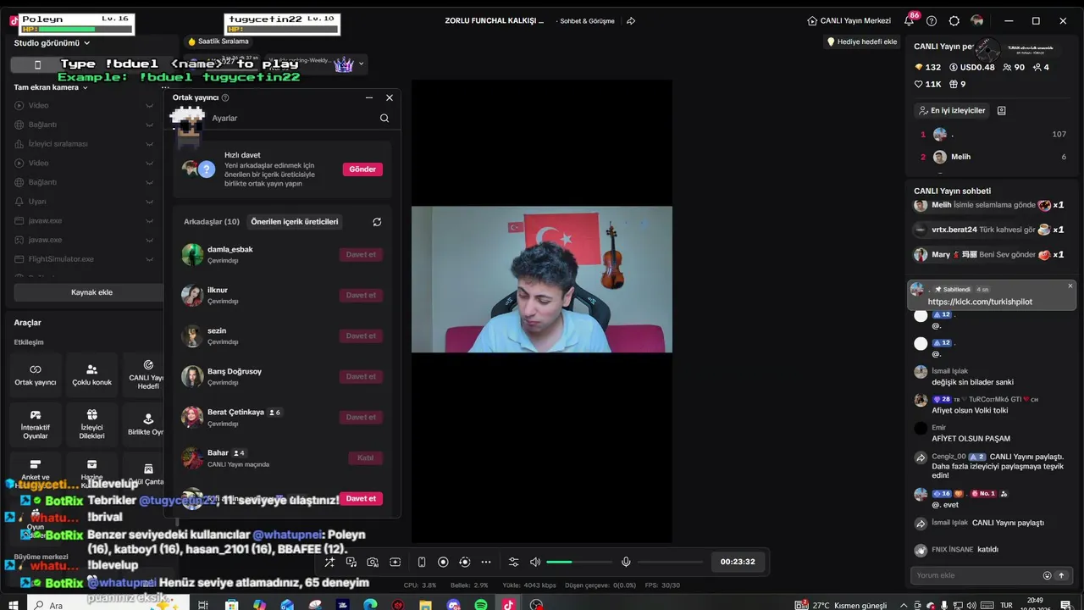Minimize the Ortak yayıncı panel
1084x610 pixels.
(369, 98)
